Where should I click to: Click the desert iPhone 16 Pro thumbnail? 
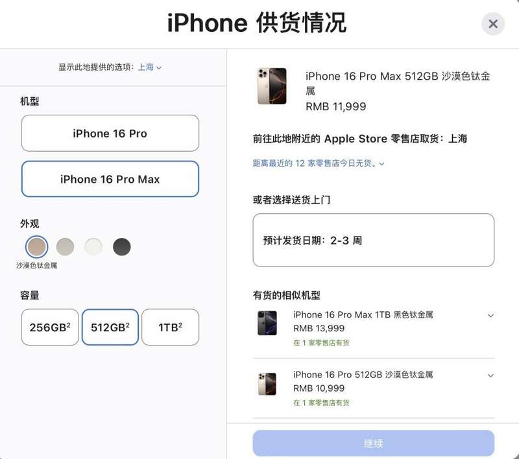[267, 384]
